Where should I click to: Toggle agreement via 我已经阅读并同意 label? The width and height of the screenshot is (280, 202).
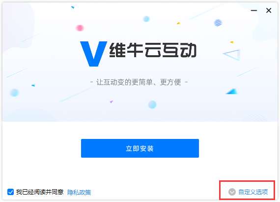pyautogui.click(x=40, y=192)
